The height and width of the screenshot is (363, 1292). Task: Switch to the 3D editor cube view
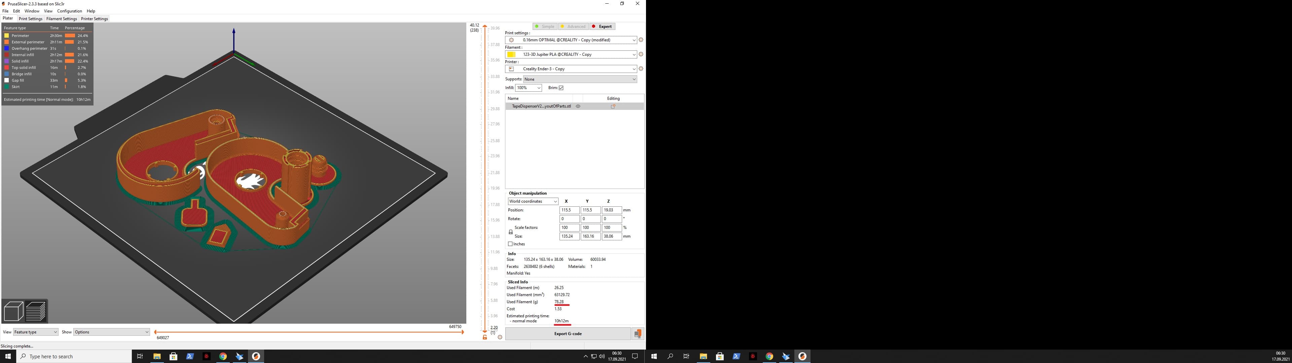13,311
